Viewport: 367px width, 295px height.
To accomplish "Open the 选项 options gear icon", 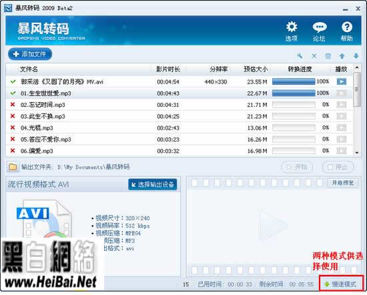I will tap(292, 31).
